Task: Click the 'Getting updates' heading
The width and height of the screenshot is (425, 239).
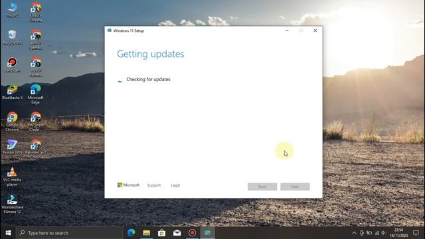Action: coord(151,54)
